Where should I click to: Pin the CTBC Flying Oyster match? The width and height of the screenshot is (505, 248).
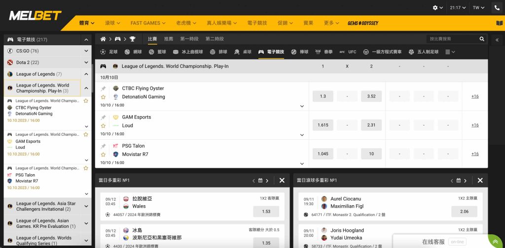tap(103, 89)
